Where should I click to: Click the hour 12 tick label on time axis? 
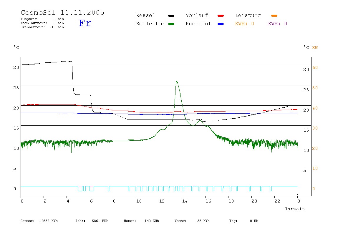pyautogui.click(x=162, y=201)
